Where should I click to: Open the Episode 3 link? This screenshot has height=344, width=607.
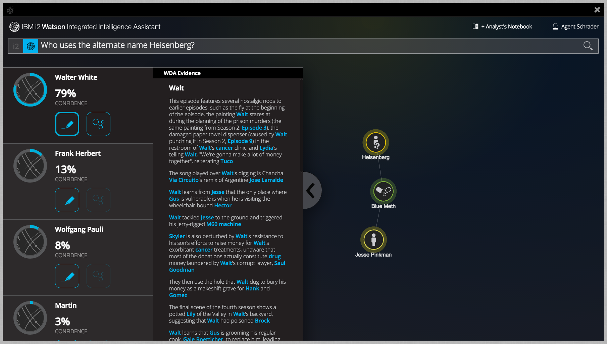tap(254, 128)
